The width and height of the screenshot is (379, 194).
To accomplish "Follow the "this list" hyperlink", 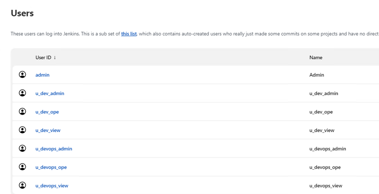I will 129,34.
